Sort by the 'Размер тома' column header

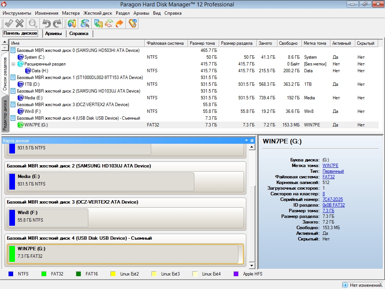[x=203, y=43]
